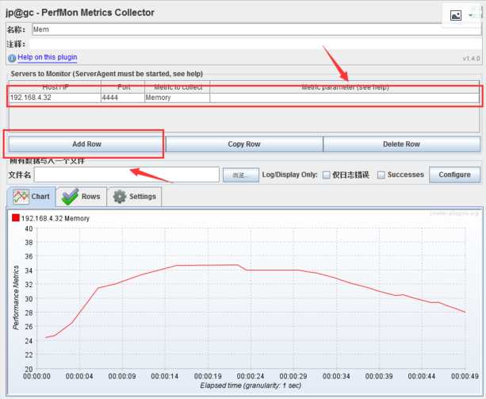Open the Settings tab

(x=135, y=197)
